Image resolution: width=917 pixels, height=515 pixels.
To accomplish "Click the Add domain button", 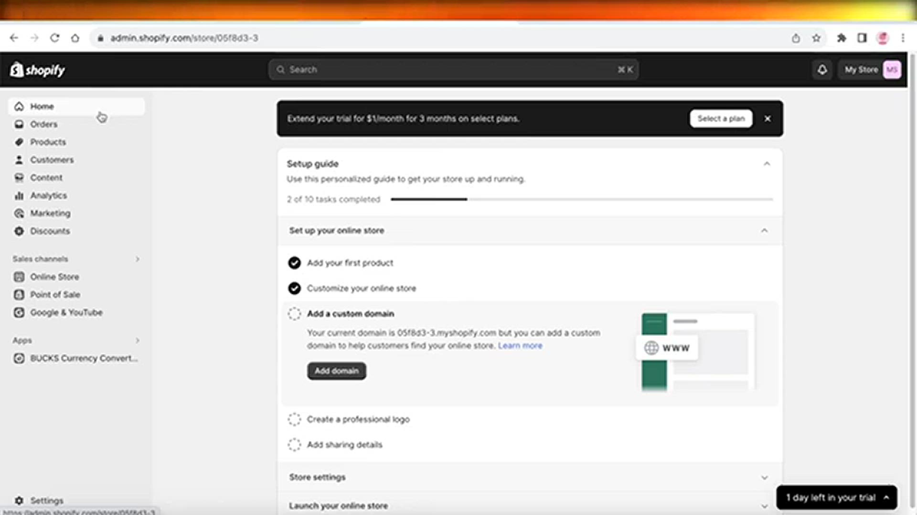I will click(x=337, y=371).
